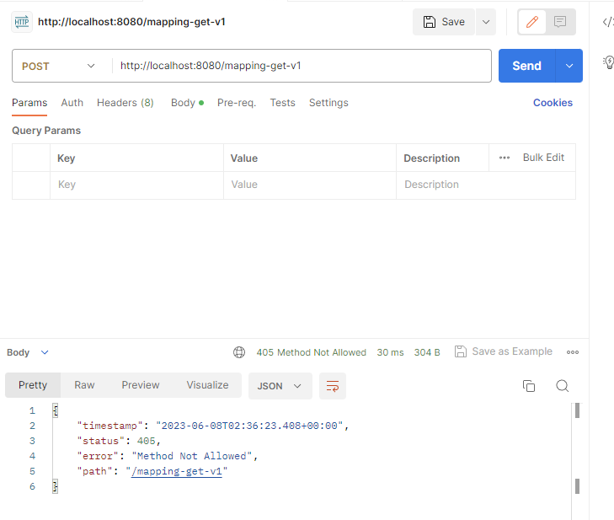Click the Save button
Image resolution: width=614 pixels, height=520 pixels.
pos(444,22)
